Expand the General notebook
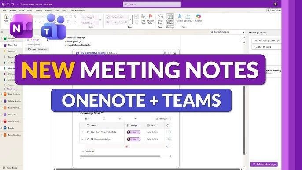Viewport: 302px width, 170px height. (2, 38)
